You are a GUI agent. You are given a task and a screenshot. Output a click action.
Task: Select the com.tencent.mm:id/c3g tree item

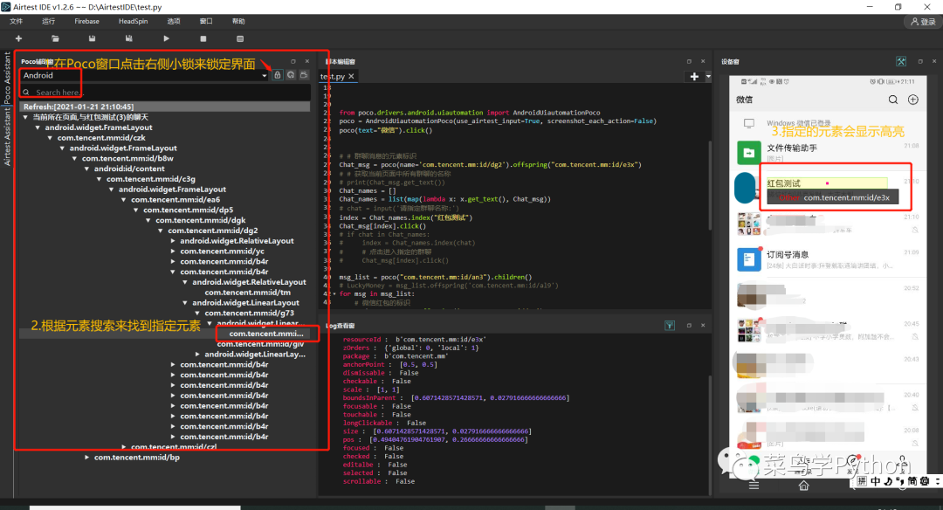(151, 179)
